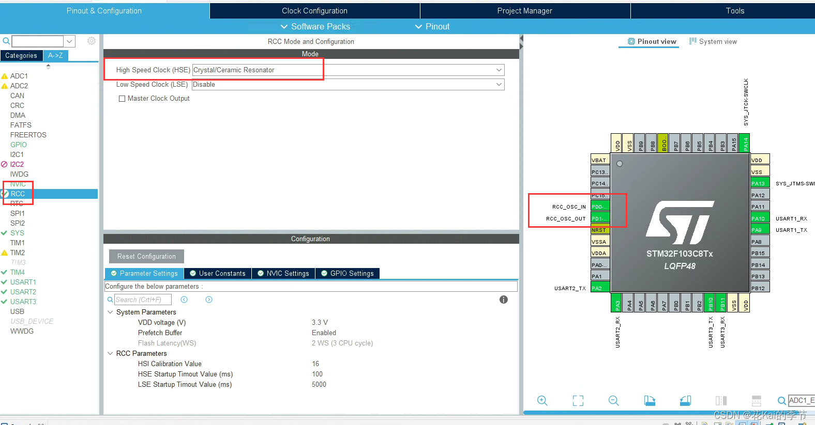
Task: Click the PD0 RCC_OSC_IN pin
Action: pyautogui.click(x=600, y=207)
